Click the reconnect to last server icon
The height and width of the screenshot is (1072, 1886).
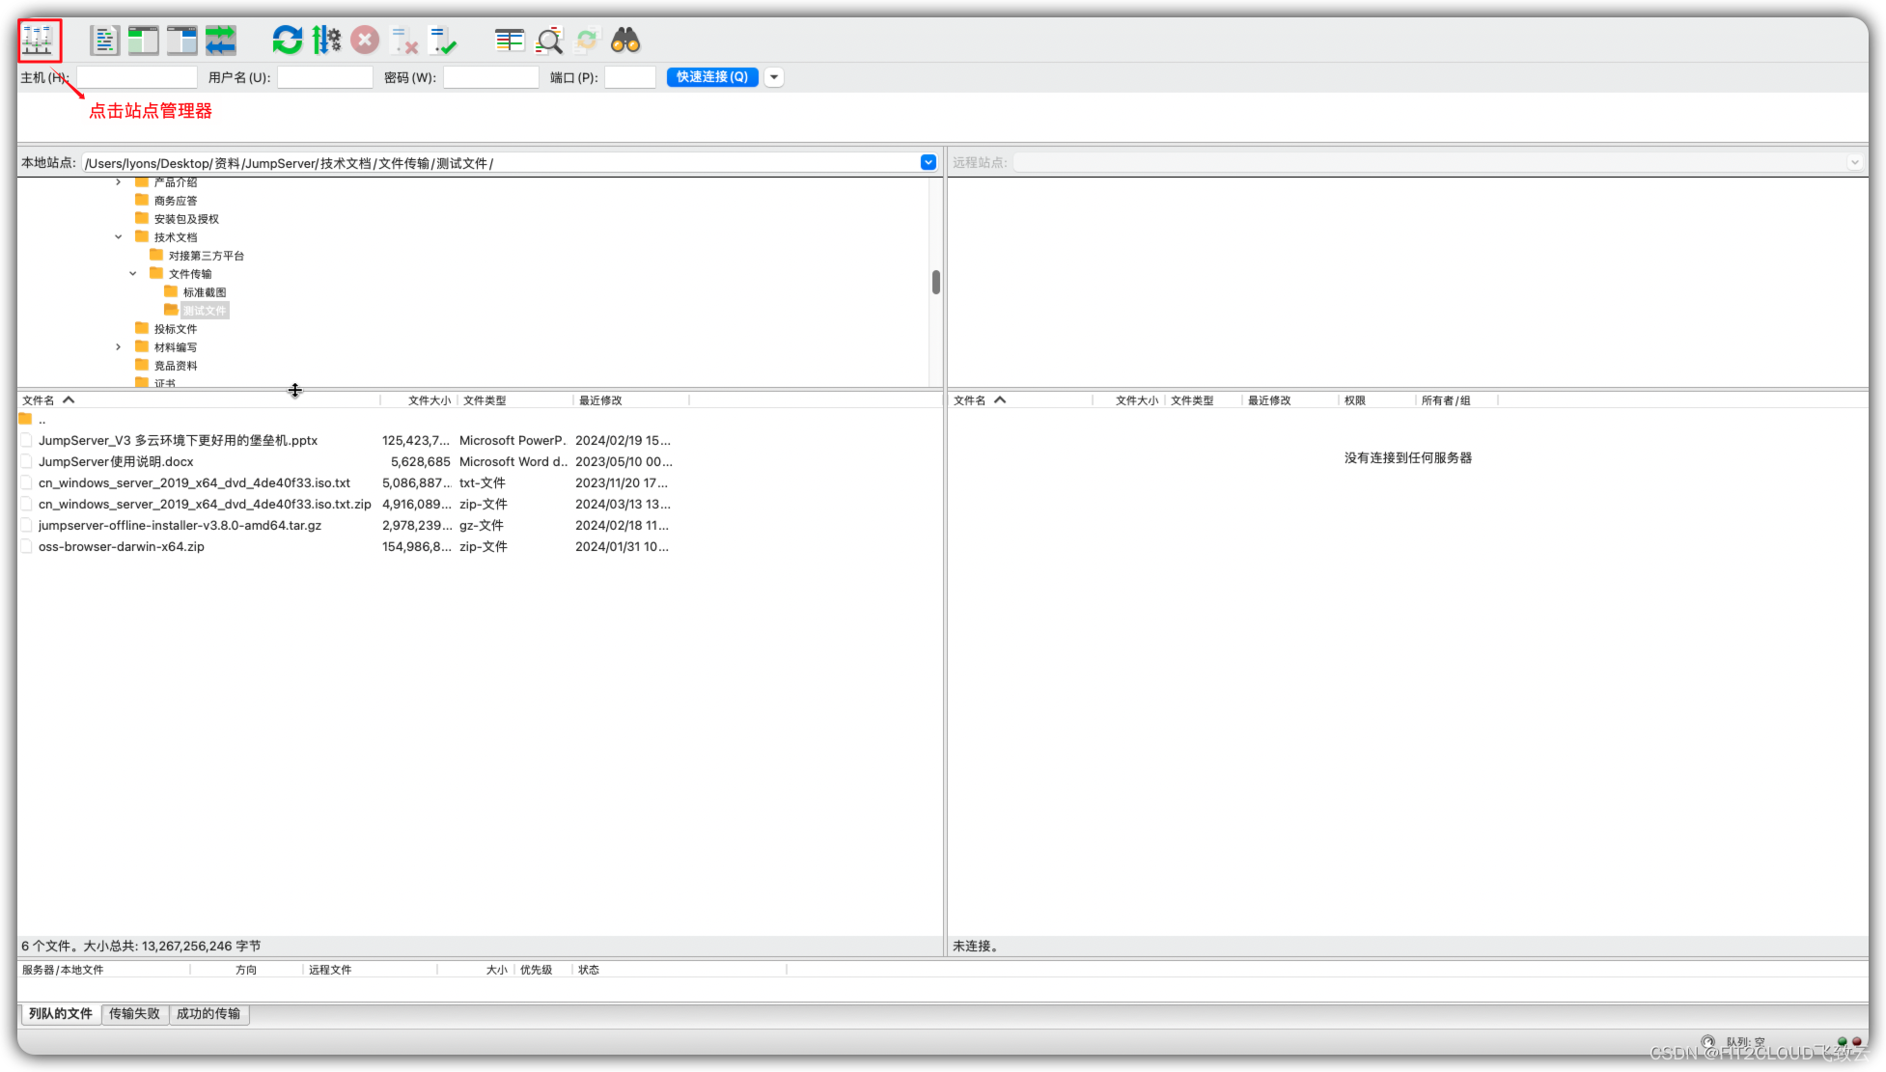[443, 41]
